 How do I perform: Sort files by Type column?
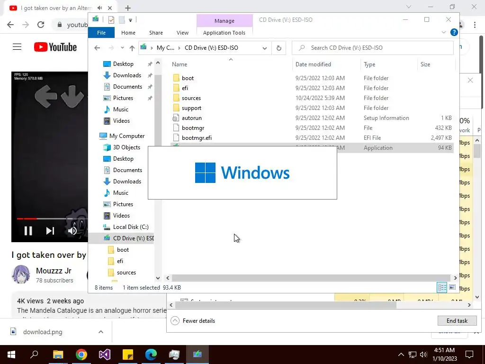369,64
